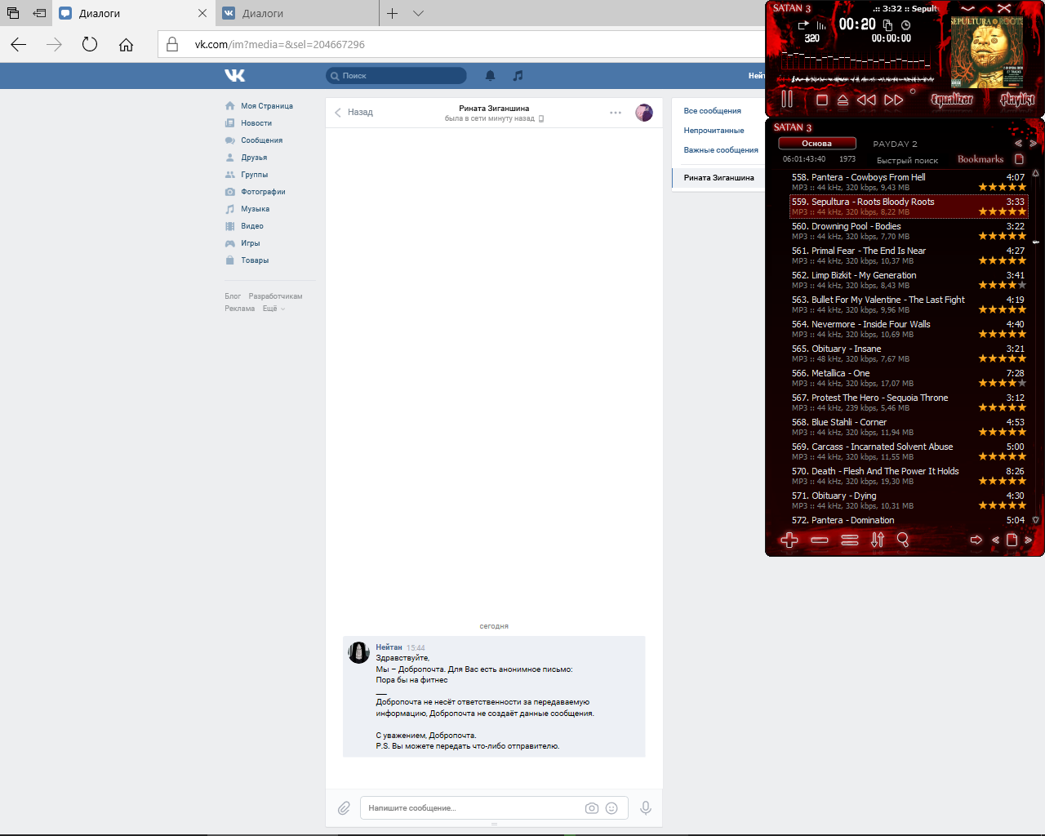Select track 562 Limp Bizkit - My Generation
1045x836 pixels.
908,279
